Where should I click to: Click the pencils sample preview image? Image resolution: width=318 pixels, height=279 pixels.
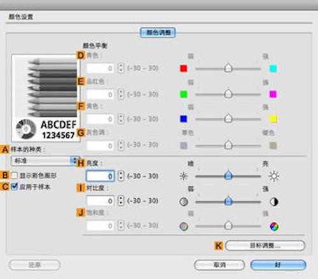[x=46, y=98]
